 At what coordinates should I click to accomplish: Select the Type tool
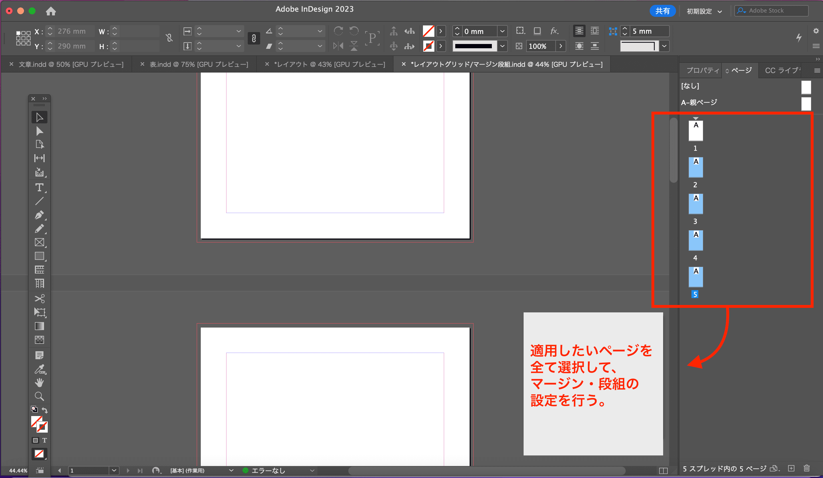tap(39, 188)
